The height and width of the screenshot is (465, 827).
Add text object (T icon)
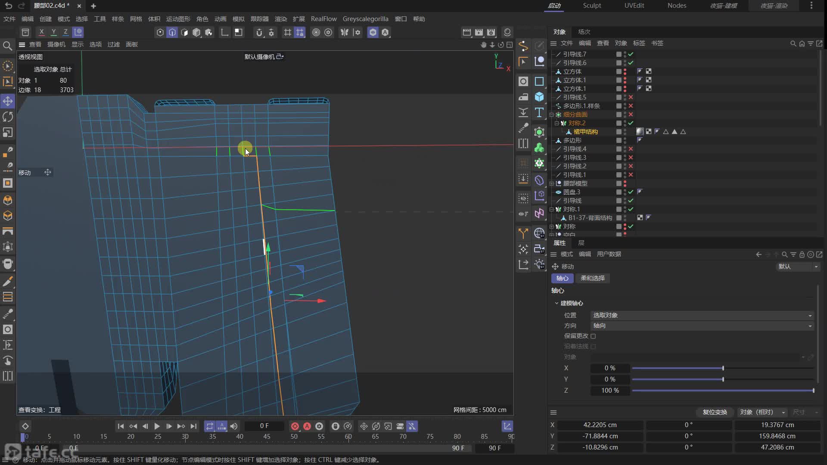pyautogui.click(x=539, y=112)
